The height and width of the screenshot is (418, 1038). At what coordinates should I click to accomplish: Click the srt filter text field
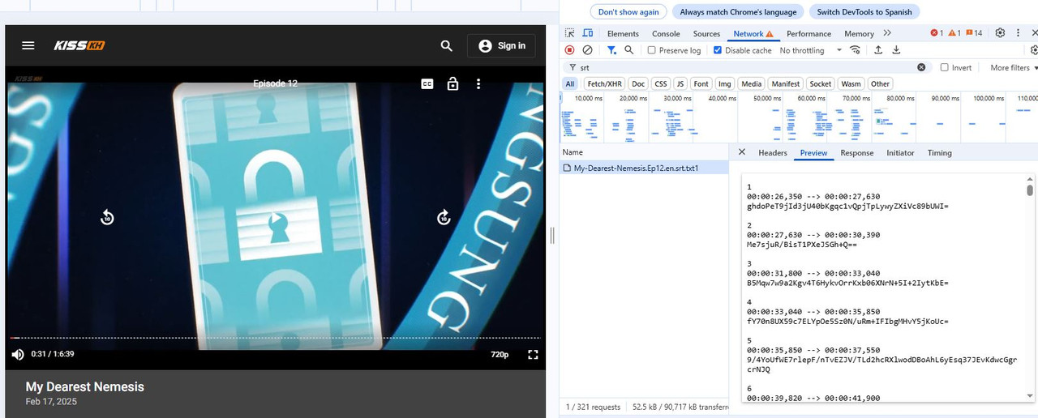point(746,68)
